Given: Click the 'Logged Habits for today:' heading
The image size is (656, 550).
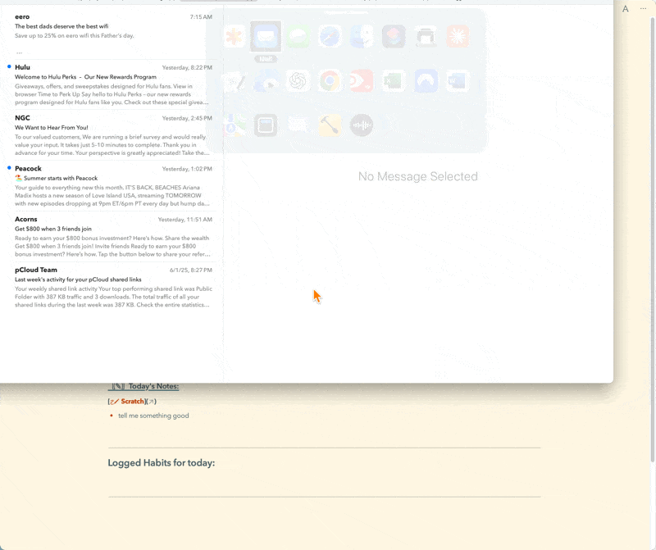Looking at the screenshot, I should [x=161, y=462].
